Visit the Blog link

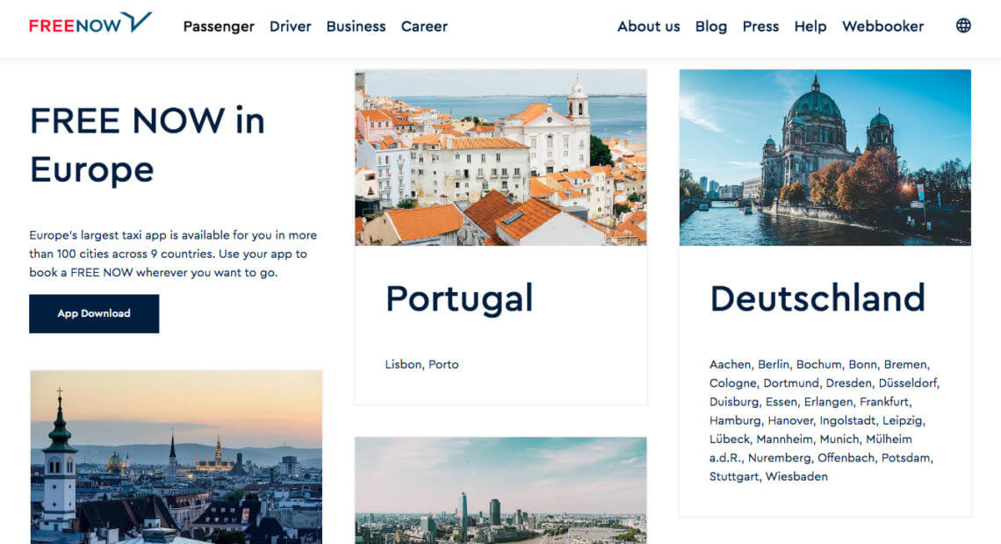(711, 26)
